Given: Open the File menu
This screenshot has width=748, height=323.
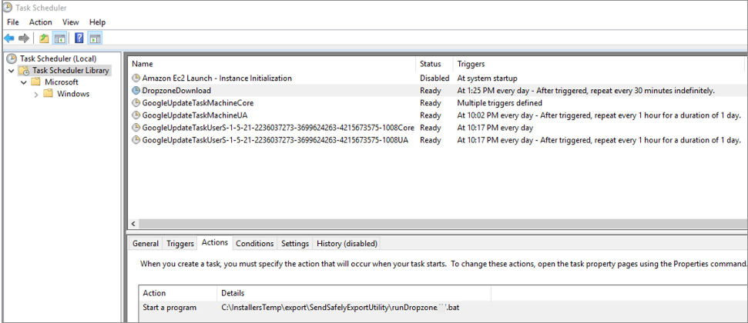Looking at the screenshot, I should click(x=13, y=22).
